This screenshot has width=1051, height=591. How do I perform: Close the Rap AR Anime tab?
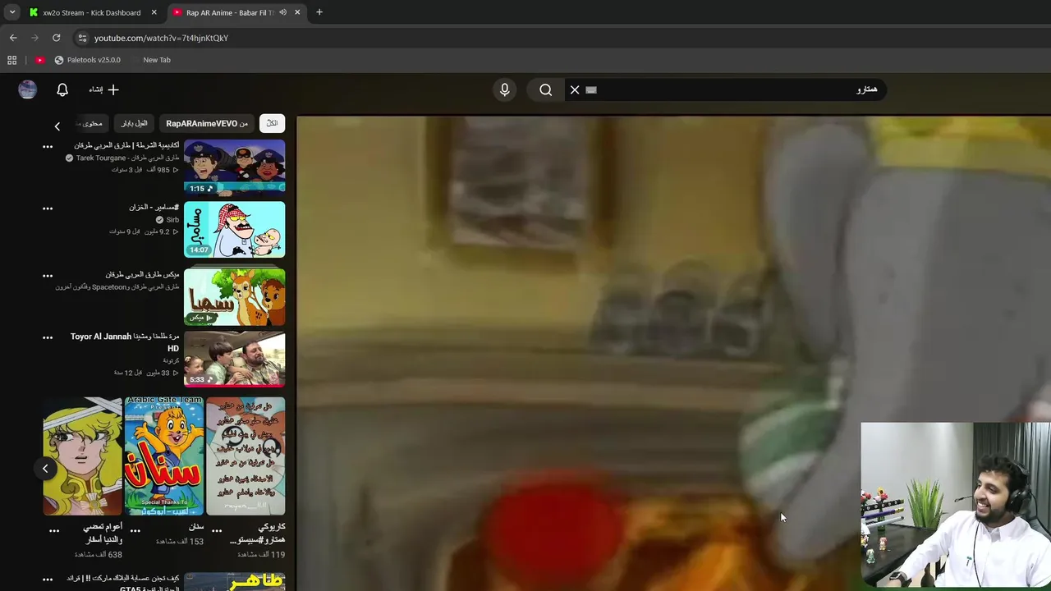click(x=297, y=12)
